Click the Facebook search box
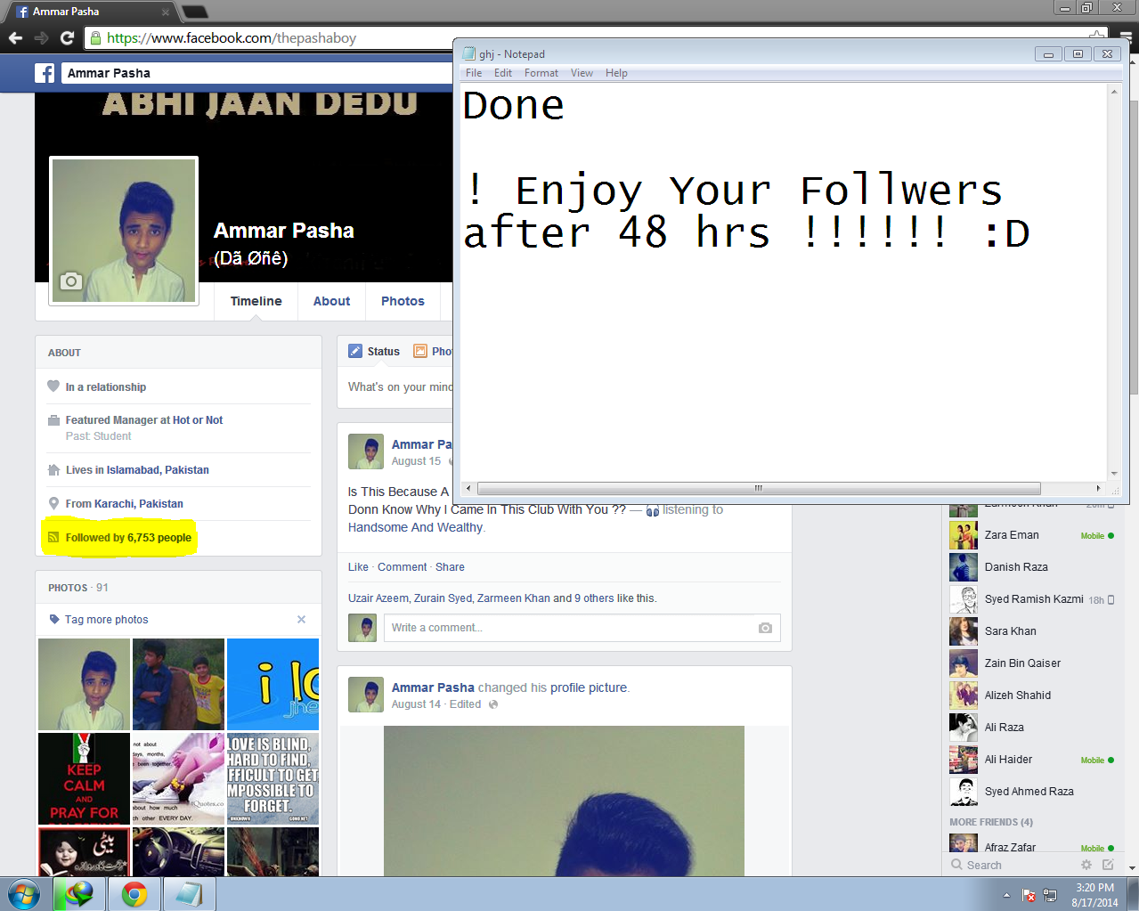Screen dimensions: 1139x911 click(256, 73)
